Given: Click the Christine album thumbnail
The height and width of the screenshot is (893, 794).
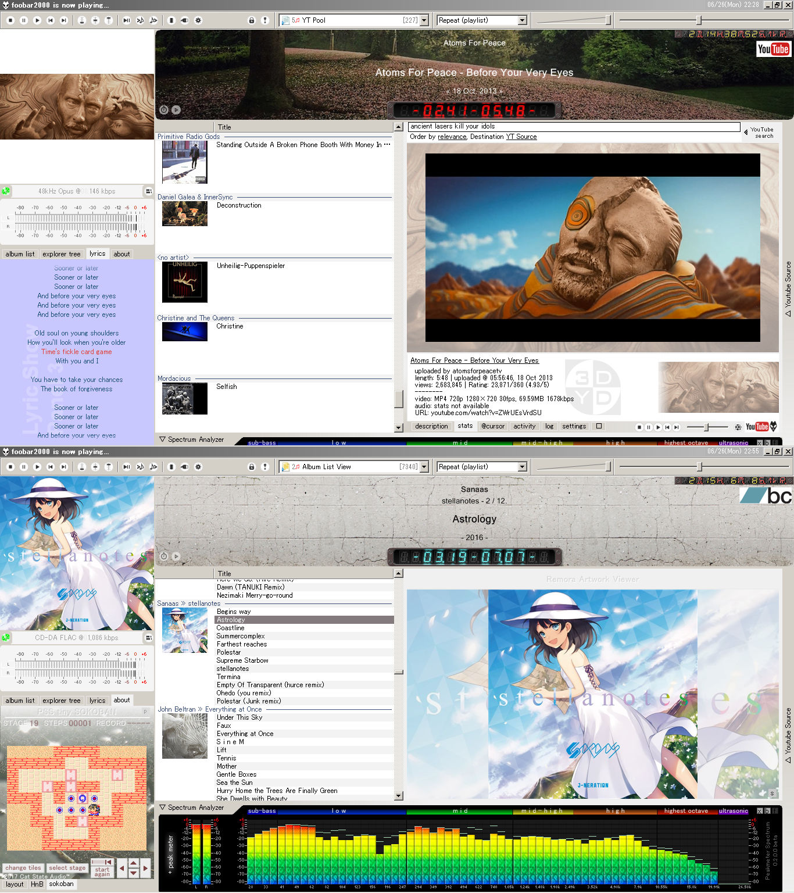Looking at the screenshot, I should [x=185, y=331].
